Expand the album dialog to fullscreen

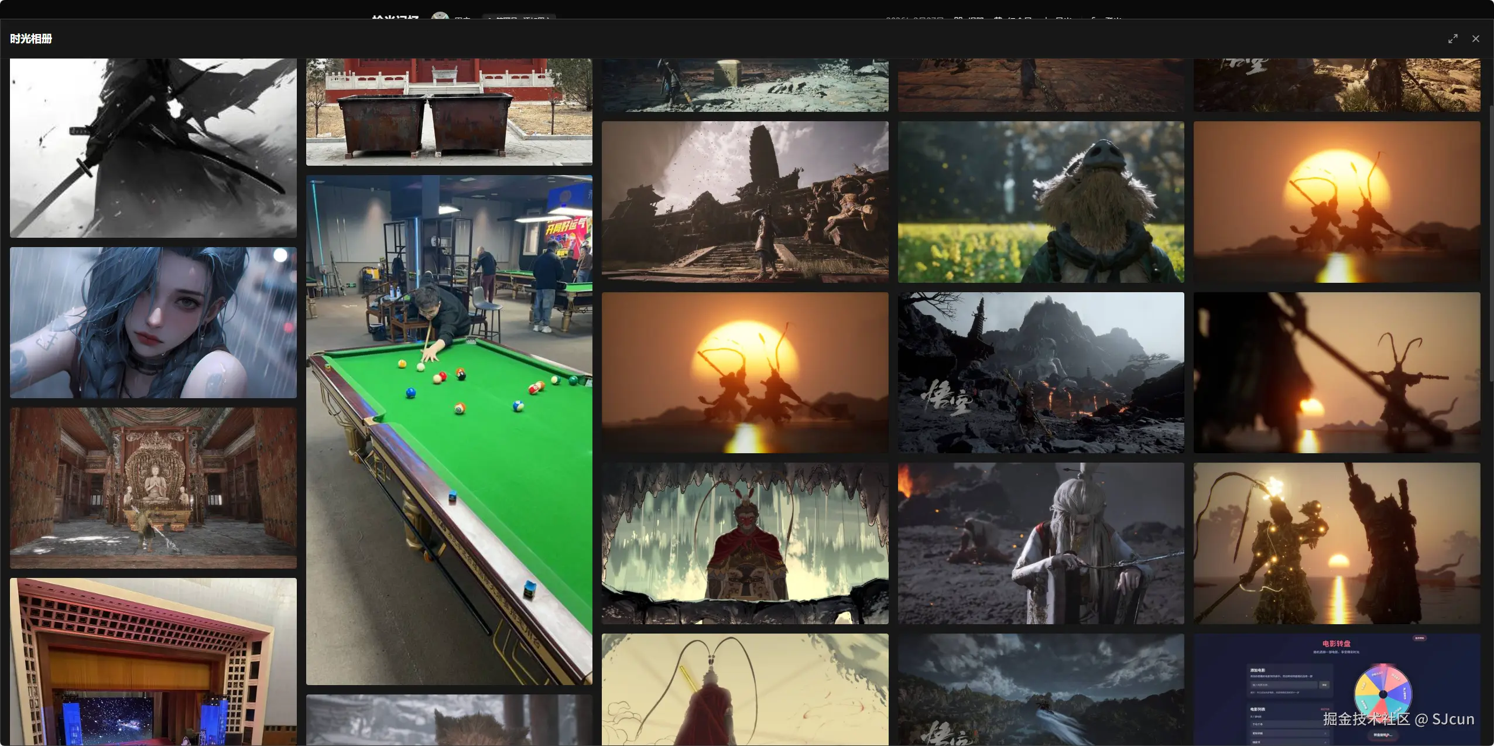click(x=1452, y=39)
